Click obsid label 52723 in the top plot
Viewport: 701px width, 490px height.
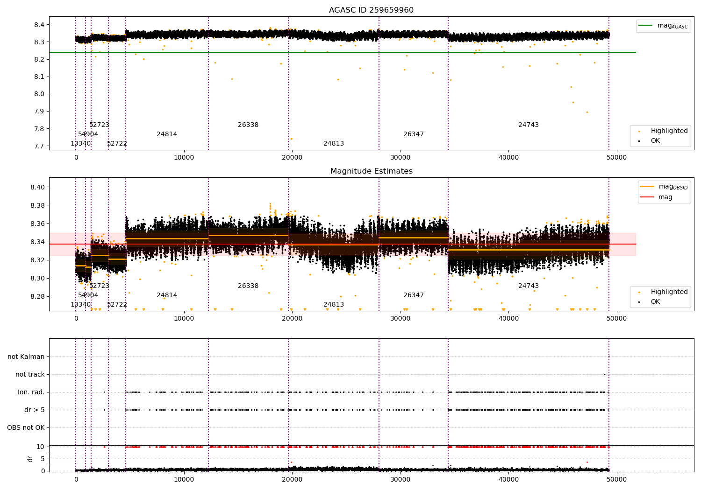pyautogui.click(x=100, y=125)
